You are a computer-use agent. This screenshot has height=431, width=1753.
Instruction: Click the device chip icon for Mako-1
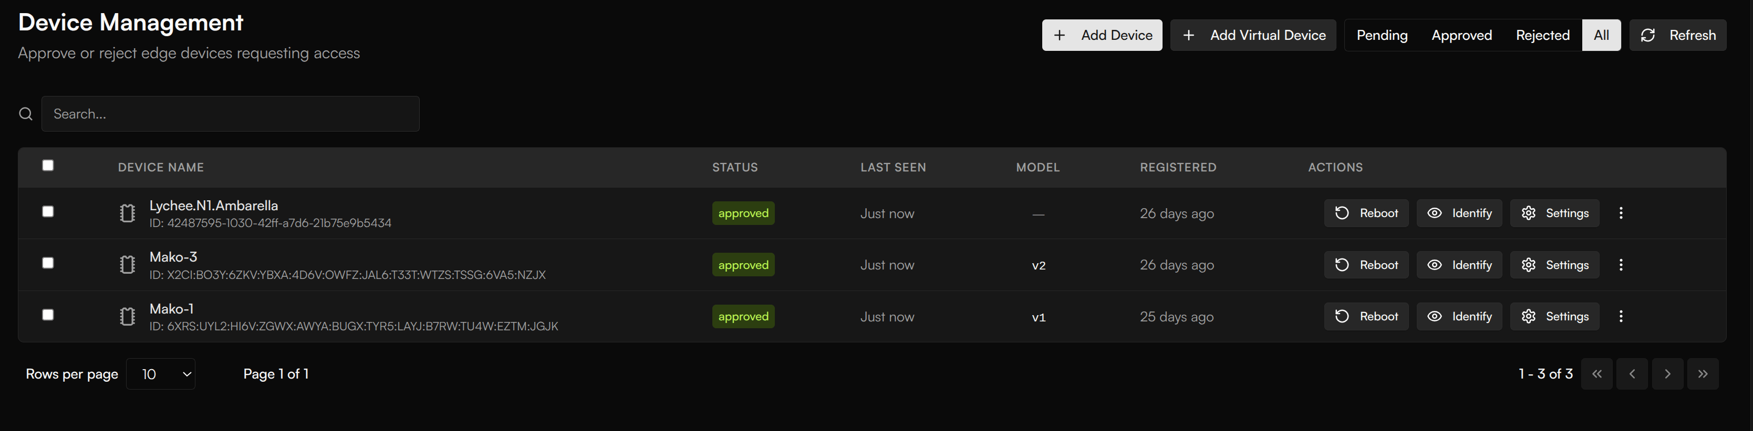127,316
